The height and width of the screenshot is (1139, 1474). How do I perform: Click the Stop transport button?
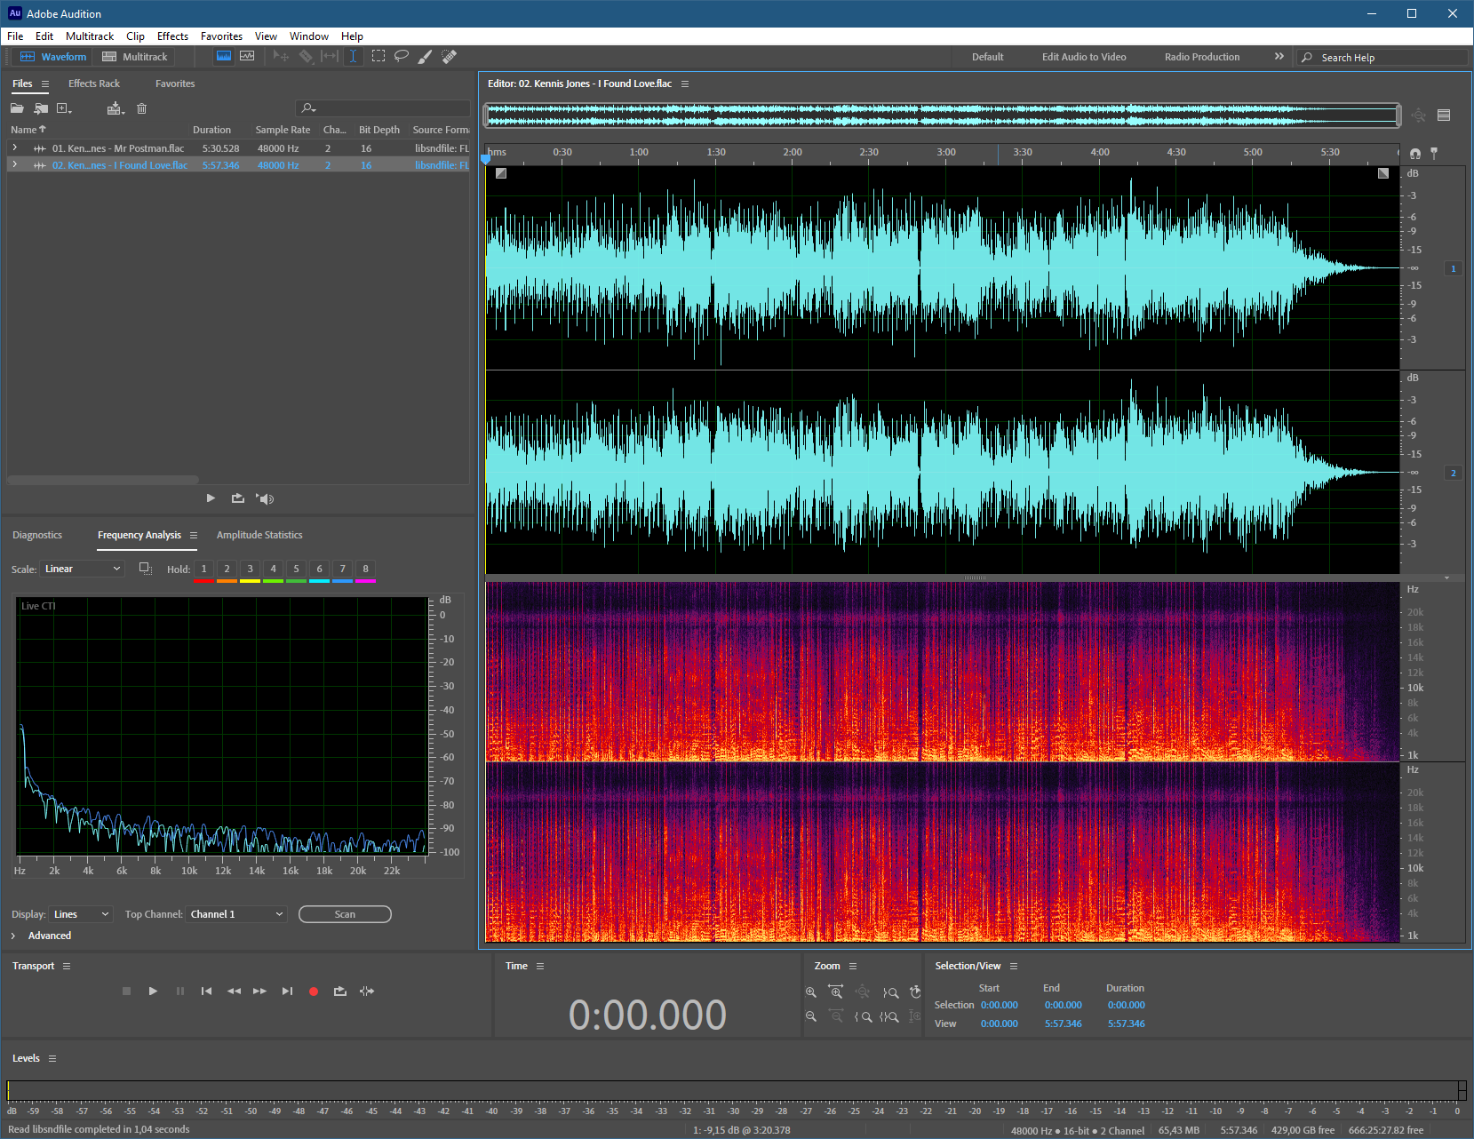(x=126, y=991)
